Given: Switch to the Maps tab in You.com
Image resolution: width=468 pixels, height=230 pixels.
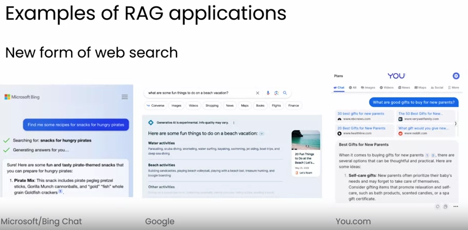Looking at the screenshot, I should click(420, 87).
